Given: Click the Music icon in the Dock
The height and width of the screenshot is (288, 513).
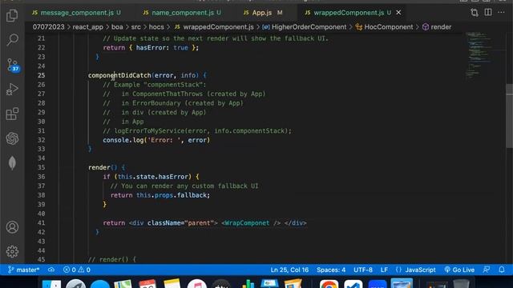Looking at the screenshot, I should [196, 284].
